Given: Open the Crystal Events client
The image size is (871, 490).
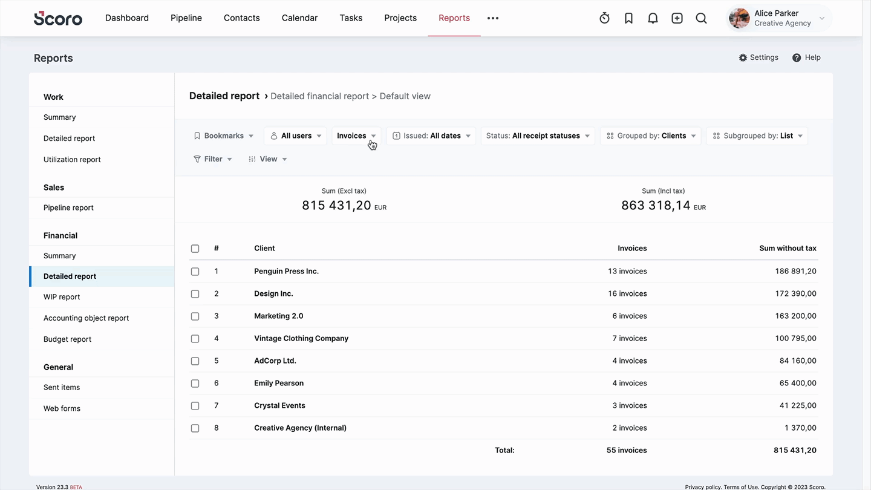Looking at the screenshot, I should 279,406.
